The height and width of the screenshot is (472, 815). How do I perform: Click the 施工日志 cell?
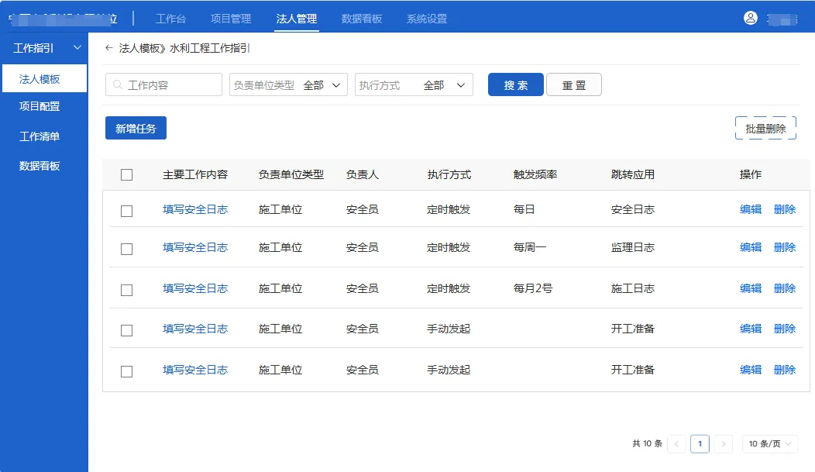(x=633, y=288)
